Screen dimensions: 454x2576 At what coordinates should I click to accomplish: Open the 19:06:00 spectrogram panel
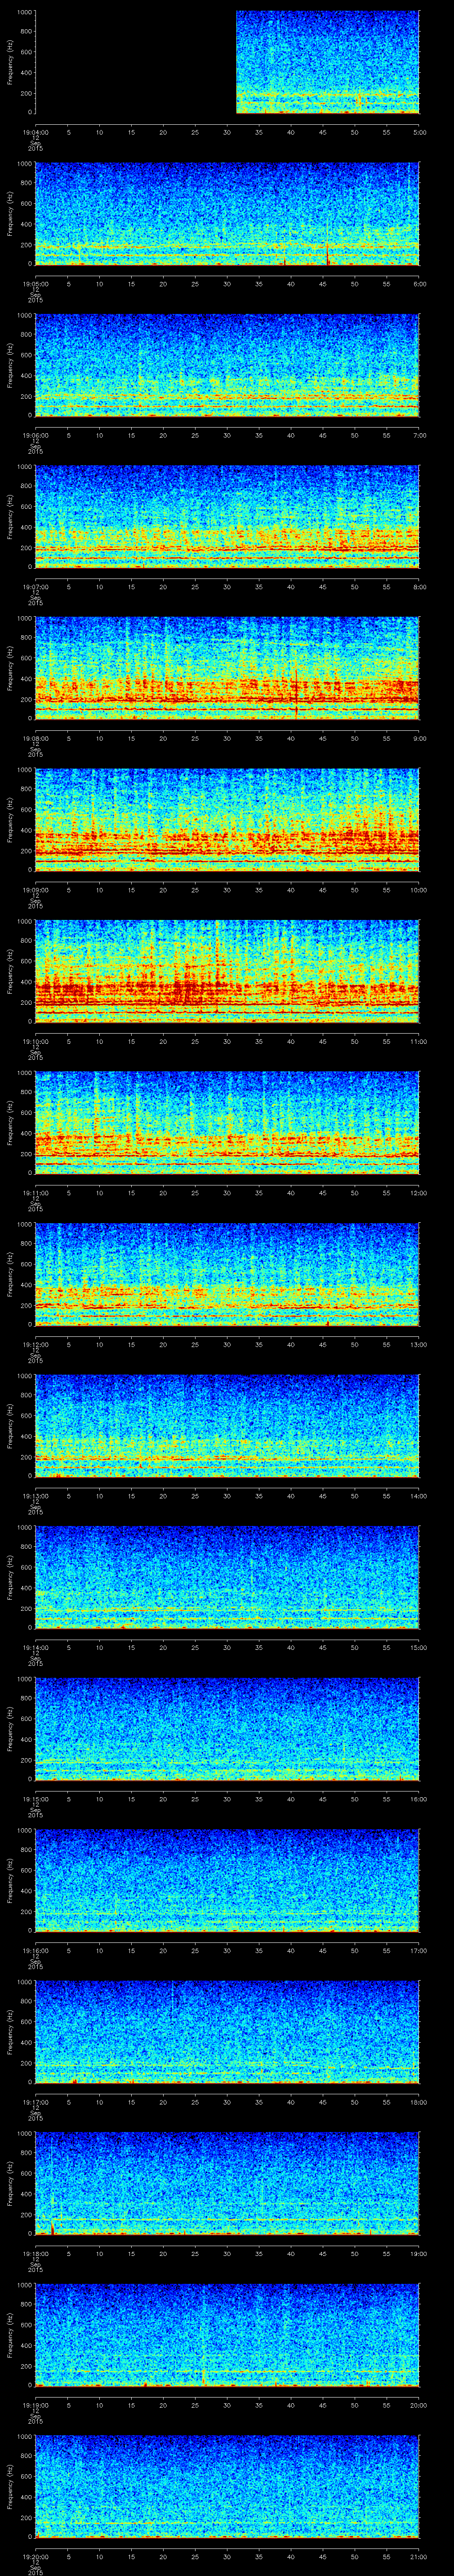pyautogui.click(x=227, y=366)
